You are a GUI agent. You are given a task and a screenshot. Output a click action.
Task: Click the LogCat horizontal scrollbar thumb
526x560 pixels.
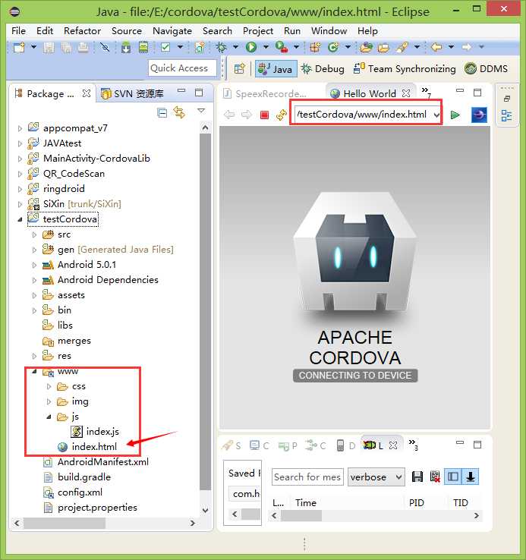click(x=301, y=516)
